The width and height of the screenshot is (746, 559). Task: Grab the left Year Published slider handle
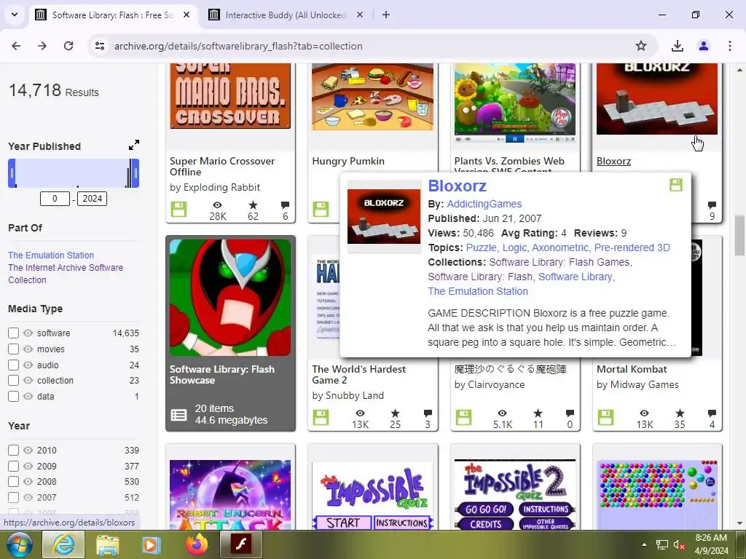[12, 173]
